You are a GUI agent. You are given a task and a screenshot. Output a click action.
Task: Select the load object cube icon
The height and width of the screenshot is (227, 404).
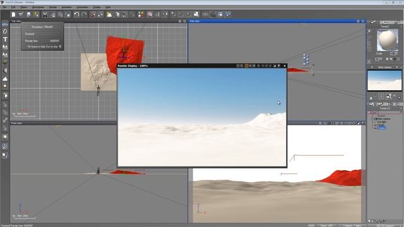pos(5,95)
